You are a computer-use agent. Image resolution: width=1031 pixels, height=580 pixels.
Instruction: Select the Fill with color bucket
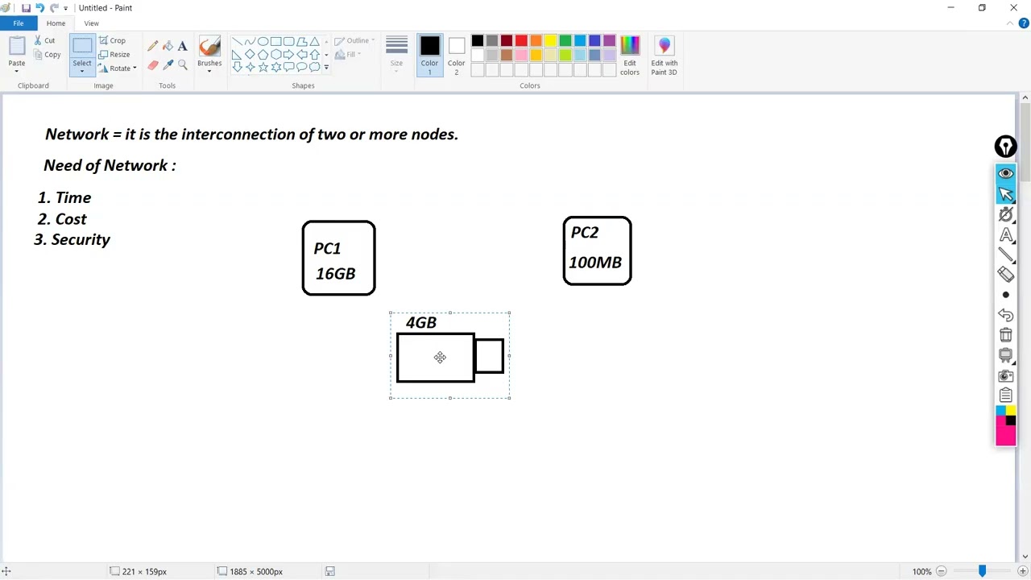[x=168, y=46]
